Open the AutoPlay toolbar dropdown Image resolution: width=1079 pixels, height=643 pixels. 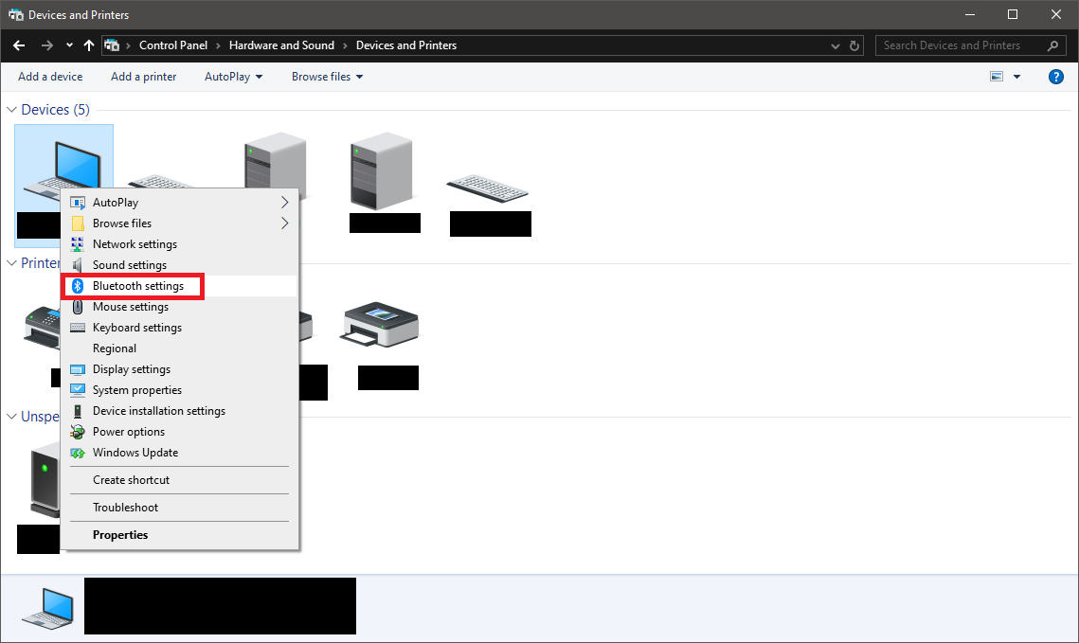pos(233,77)
